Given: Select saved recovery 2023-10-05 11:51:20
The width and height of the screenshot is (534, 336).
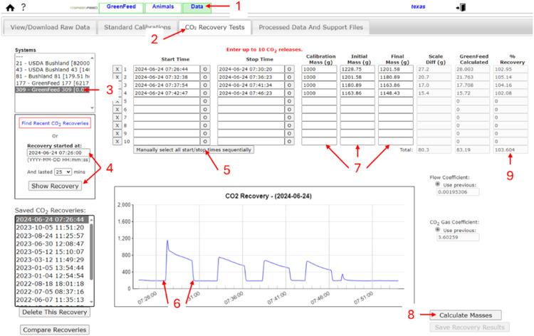Looking at the screenshot, I should point(52,228).
